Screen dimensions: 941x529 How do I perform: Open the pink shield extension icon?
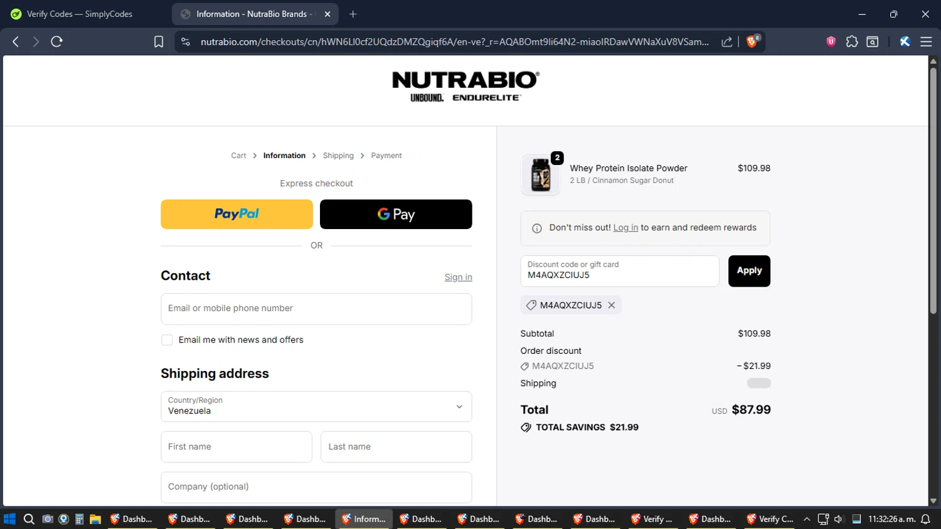tap(831, 41)
